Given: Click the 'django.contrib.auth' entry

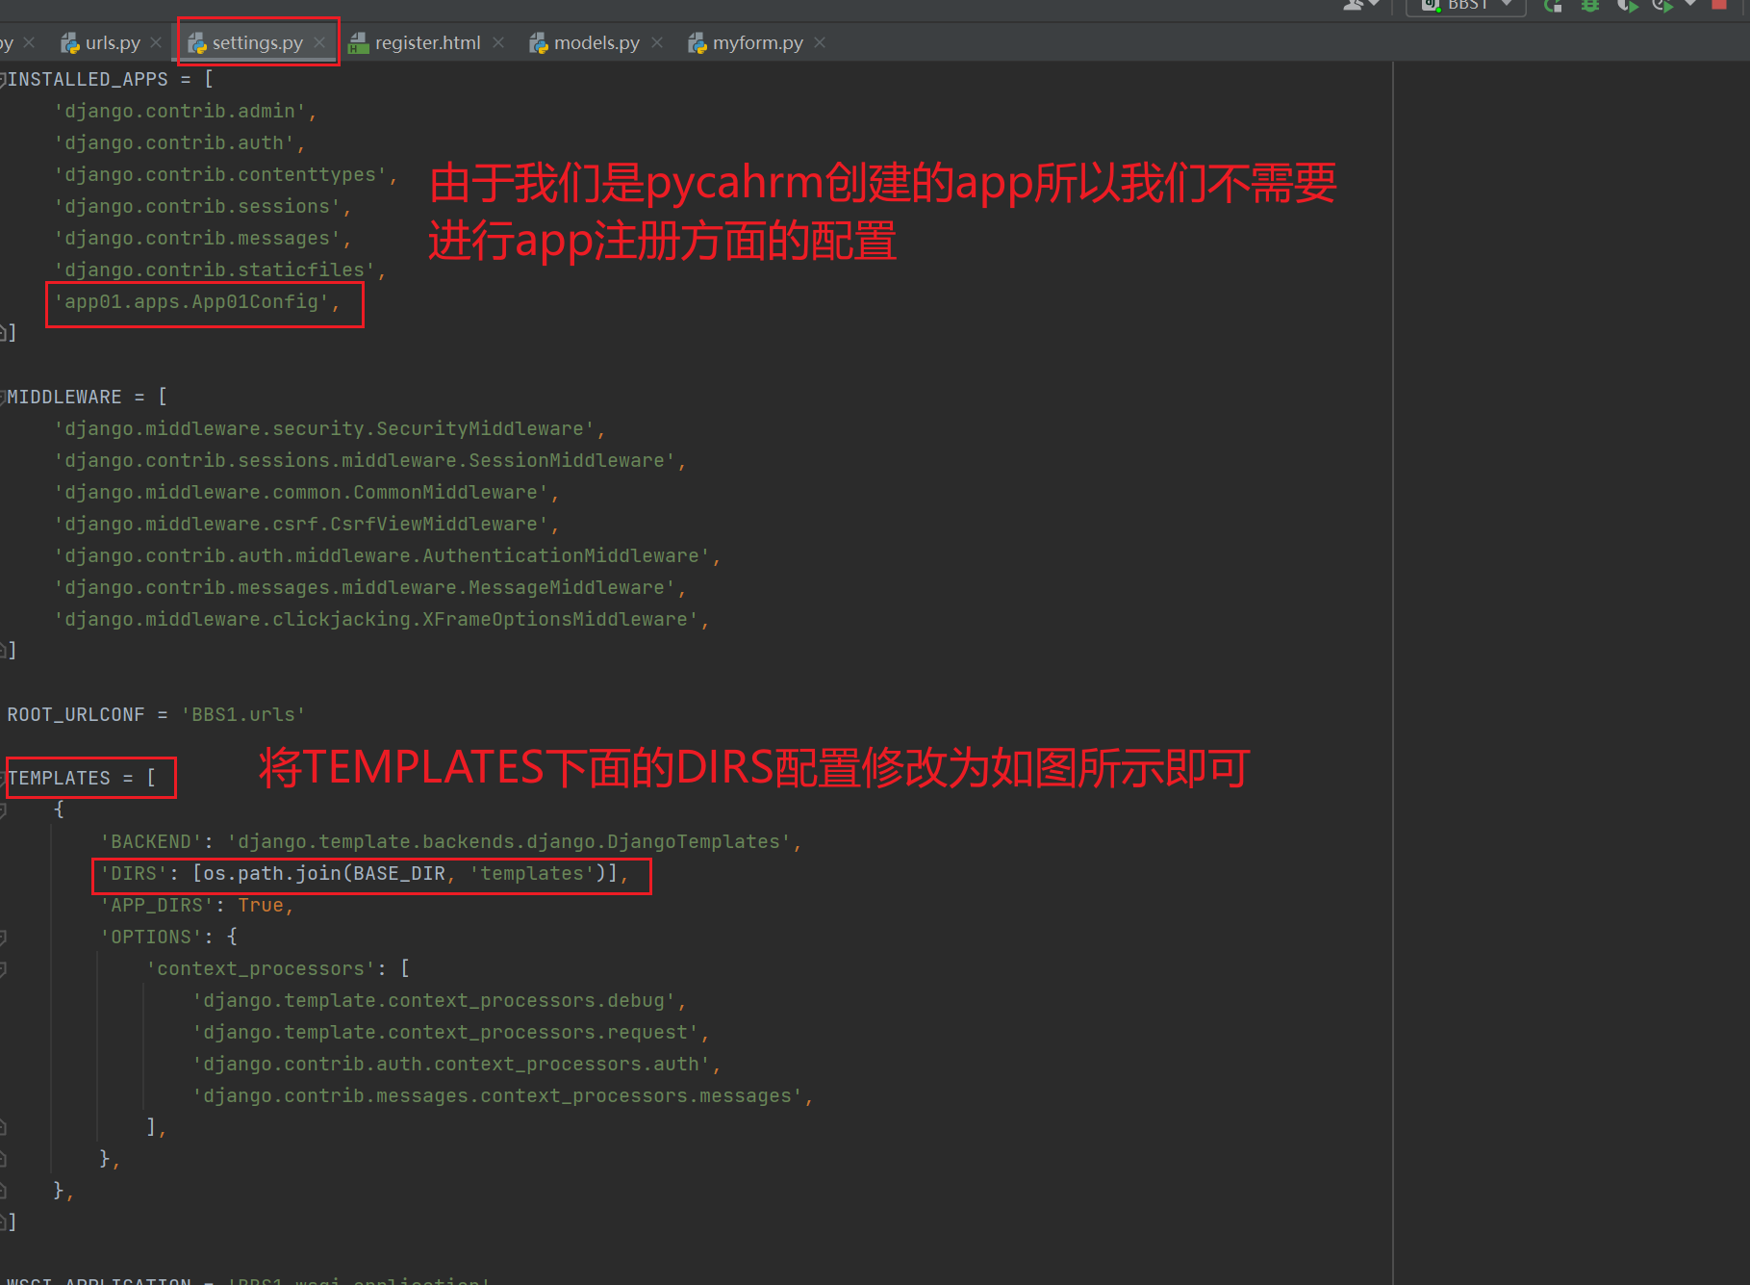Looking at the screenshot, I should pyautogui.click(x=179, y=142).
